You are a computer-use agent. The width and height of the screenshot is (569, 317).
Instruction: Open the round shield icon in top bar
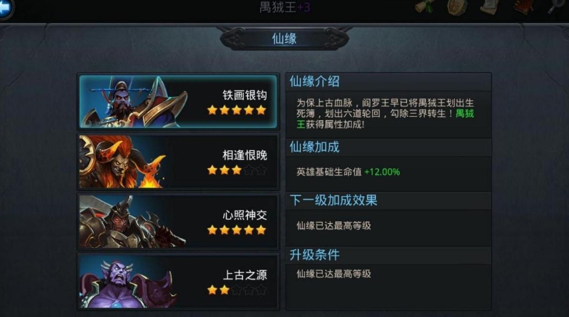pos(457,7)
